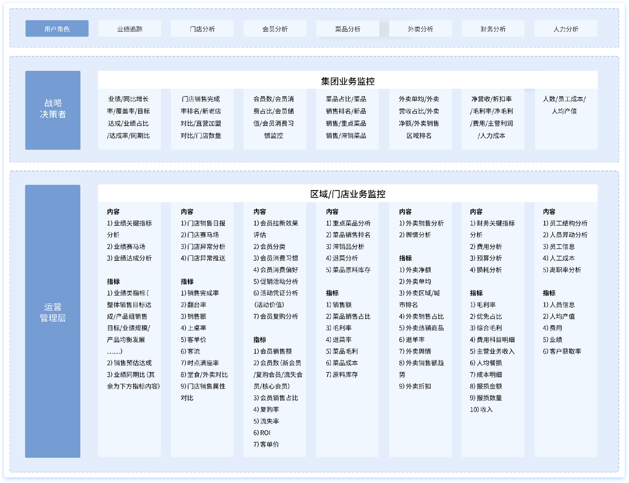629x483 pixels.
Task: Select the 人力分析 tab
Action: (565, 29)
